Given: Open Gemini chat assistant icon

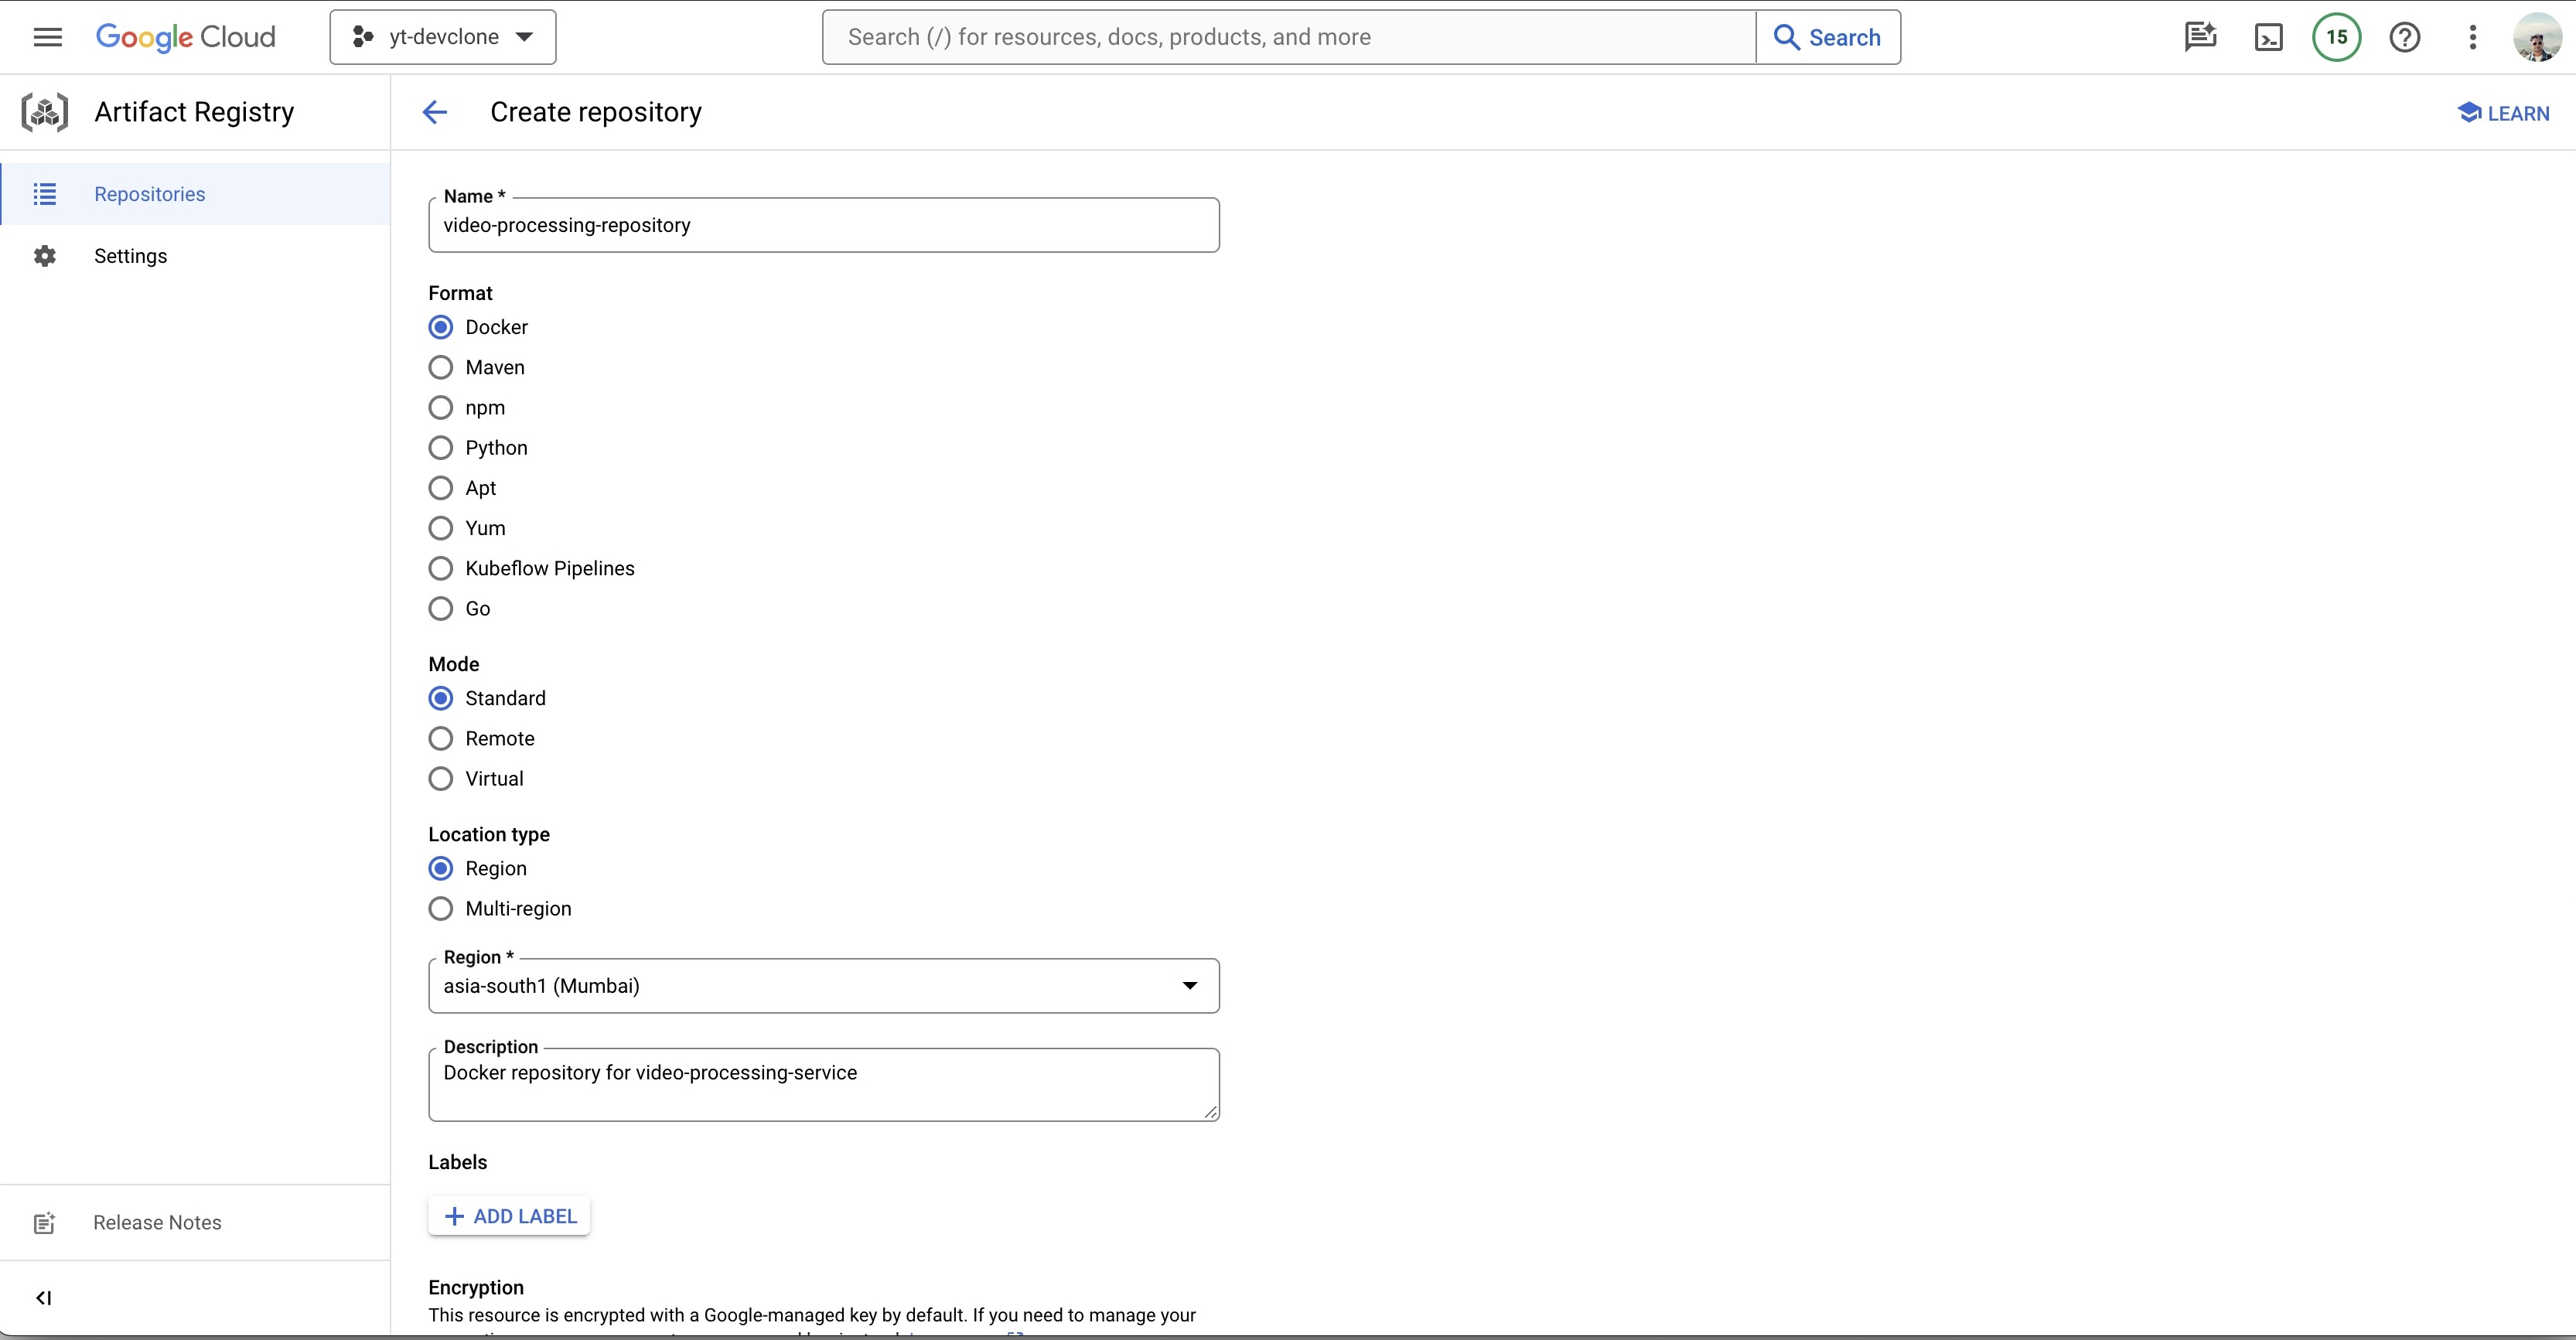Looking at the screenshot, I should (2200, 37).
